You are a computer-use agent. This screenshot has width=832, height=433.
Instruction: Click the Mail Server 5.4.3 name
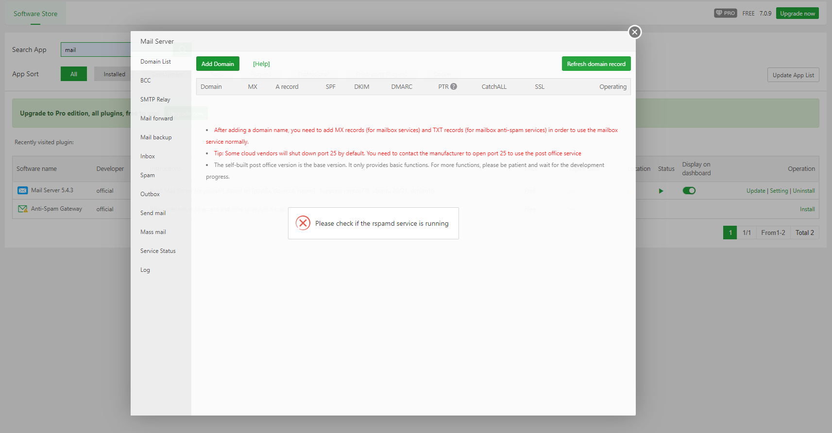(52, 190)
